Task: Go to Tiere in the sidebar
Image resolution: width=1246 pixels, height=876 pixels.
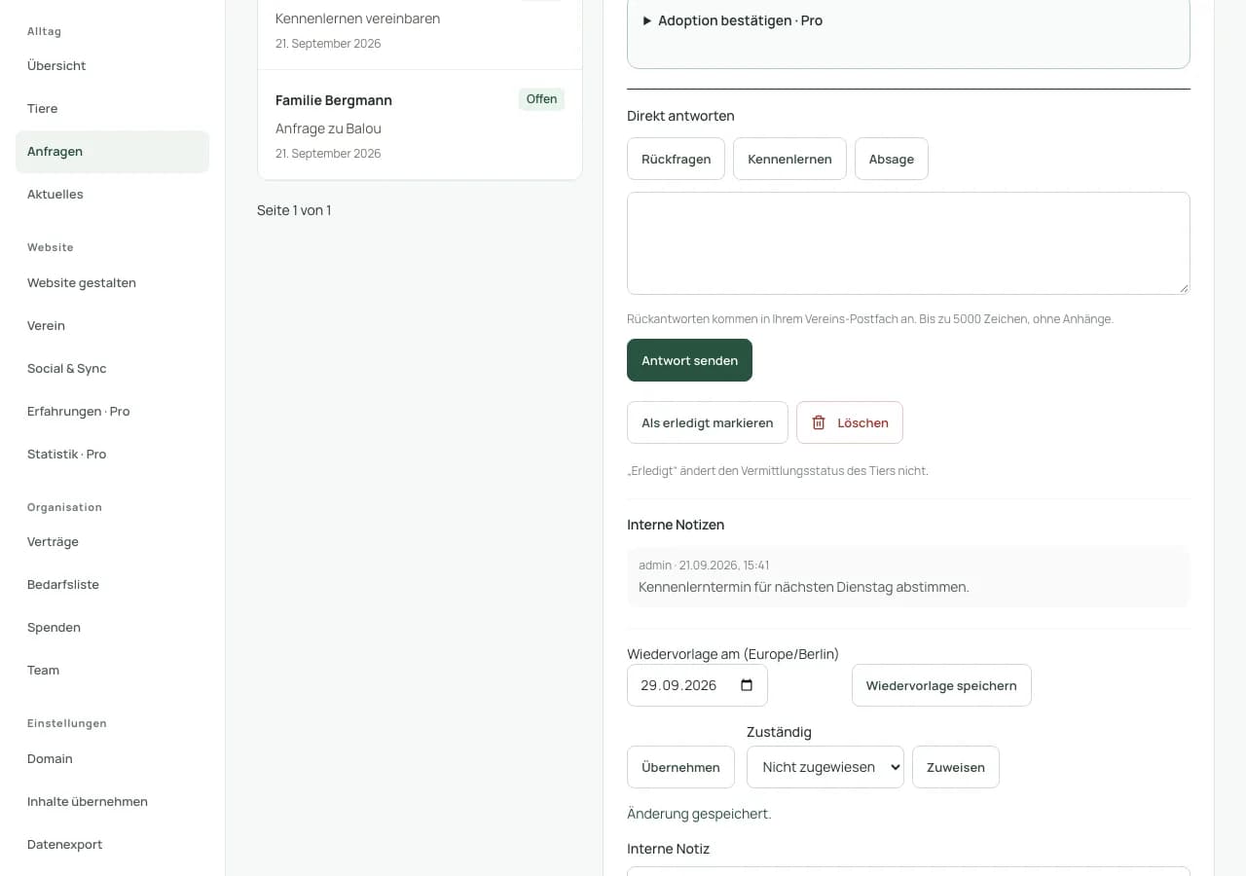Action: point(112,109)
